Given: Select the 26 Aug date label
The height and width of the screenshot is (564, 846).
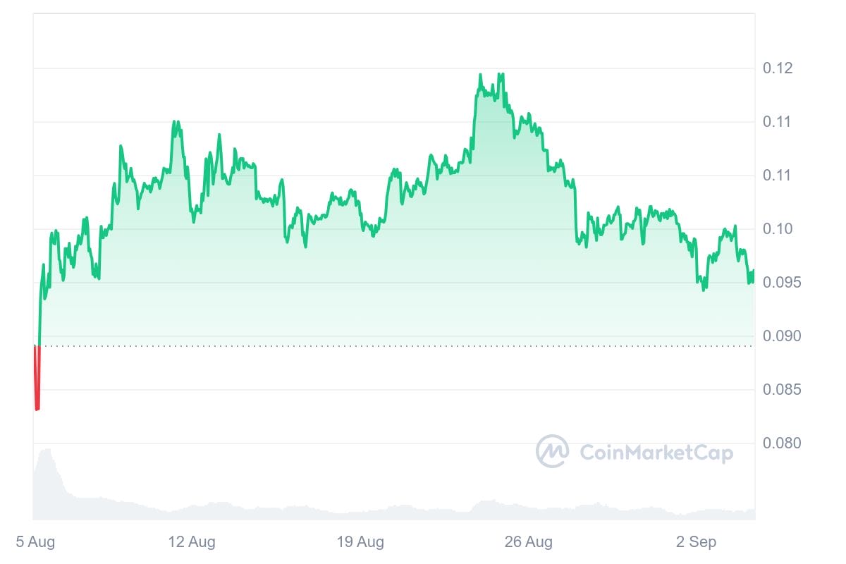Looking at the screenshot, I should coord(529,542).
